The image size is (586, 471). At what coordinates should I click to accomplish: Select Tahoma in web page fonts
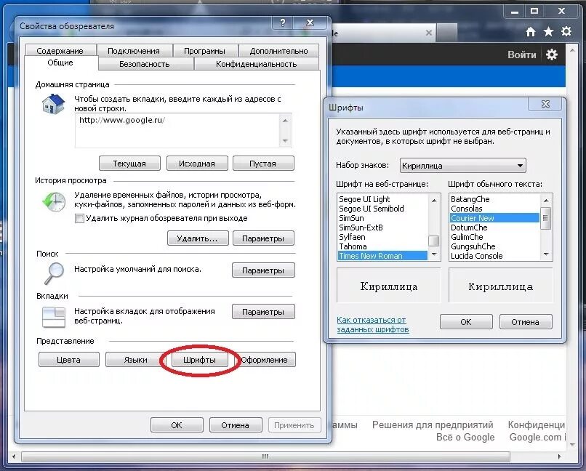pos(382,246)
